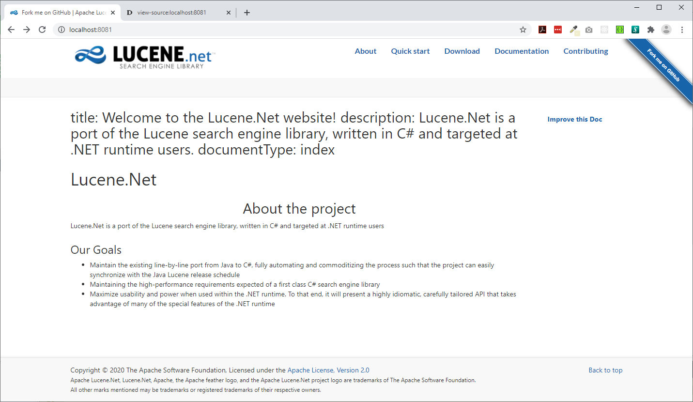Viewport: 693px width, 402px height.
Task: Click the bullet about high-performance requirements
Action: (x=235, y=284)
